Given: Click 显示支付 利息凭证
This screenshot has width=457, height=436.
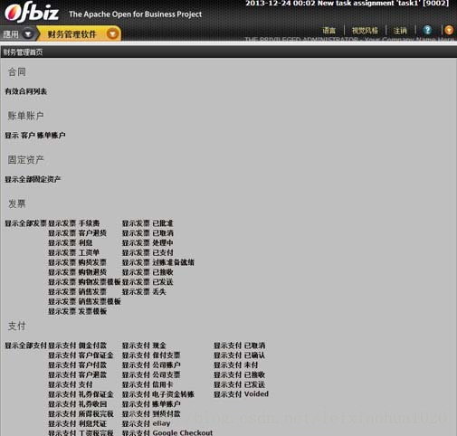Looking at the screenshot, I should point(78,423).
